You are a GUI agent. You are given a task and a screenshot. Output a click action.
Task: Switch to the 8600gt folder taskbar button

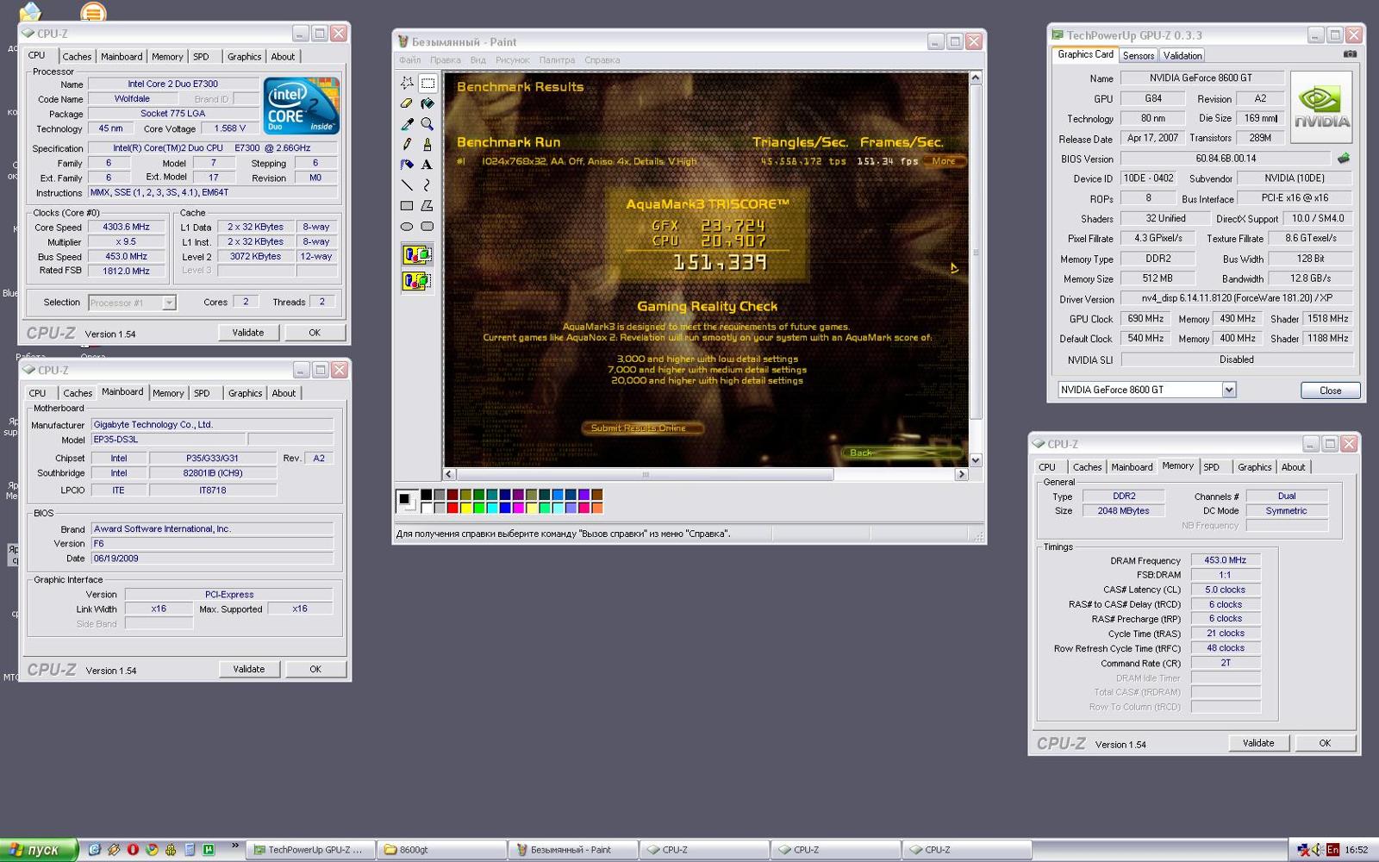pos(443,850)
